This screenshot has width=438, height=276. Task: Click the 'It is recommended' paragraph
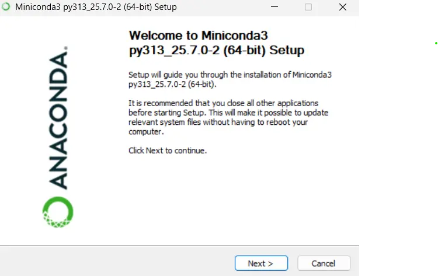click(x=228, y=117)
